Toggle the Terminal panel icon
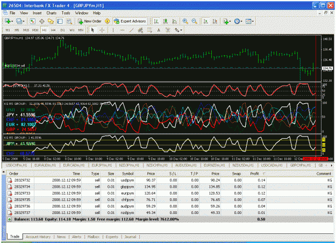Viewport: 336px width, 243px height. pos(60,21)
